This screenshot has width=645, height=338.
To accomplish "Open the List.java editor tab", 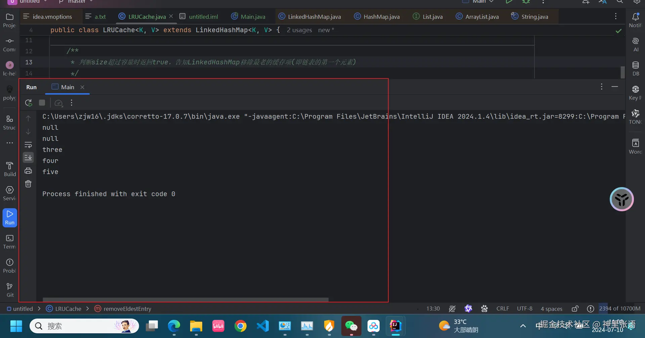I will [x=428, y=16].
